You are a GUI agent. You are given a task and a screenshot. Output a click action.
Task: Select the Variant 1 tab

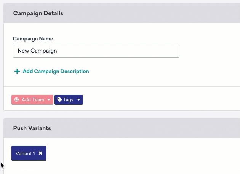[x=29, y=153]
